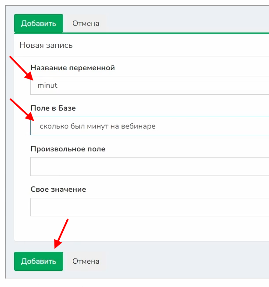The height and width of the screenshot is (287, 269).
Task: Click the Название переменной label
Action: click(72, 68)
